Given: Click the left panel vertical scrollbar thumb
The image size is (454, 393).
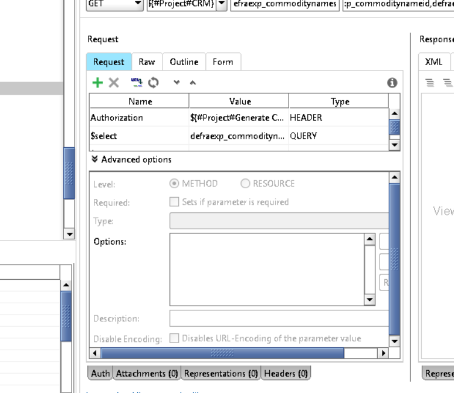Looking at the screenshot, I should 69,173.
